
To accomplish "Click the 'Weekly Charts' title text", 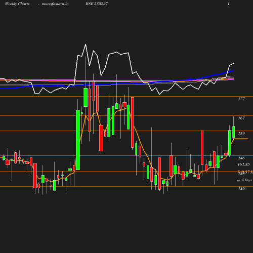I will point(17,4).
